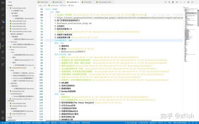This screenshot has height=124, width=199.
Task: Expand the folded Java section on line 77
Action: [x=44, y=40]
